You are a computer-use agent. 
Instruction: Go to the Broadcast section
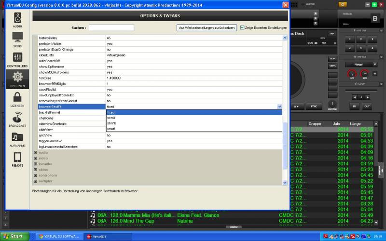click(17, 119)
